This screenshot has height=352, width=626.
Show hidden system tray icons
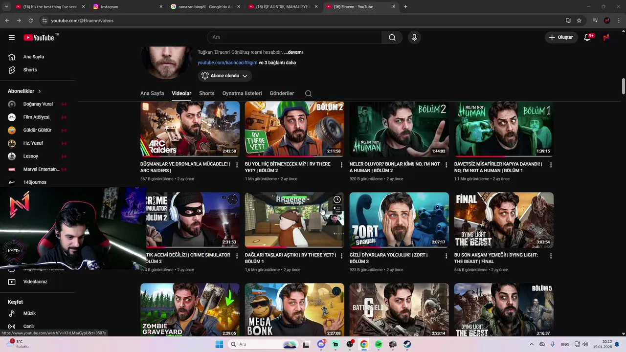pos(532,344)
